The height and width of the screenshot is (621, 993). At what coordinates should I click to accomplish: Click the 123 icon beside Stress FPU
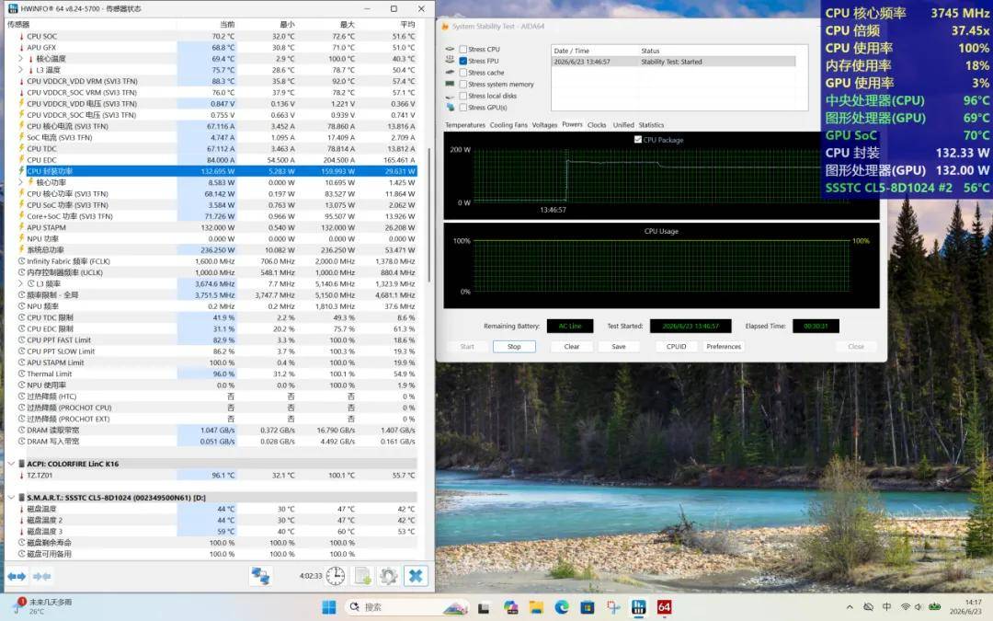[450, 60]
